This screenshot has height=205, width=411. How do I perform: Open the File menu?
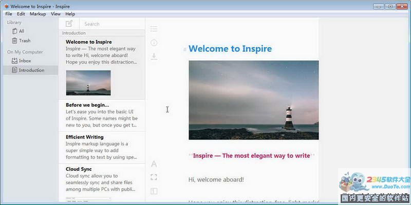point(9,14)
